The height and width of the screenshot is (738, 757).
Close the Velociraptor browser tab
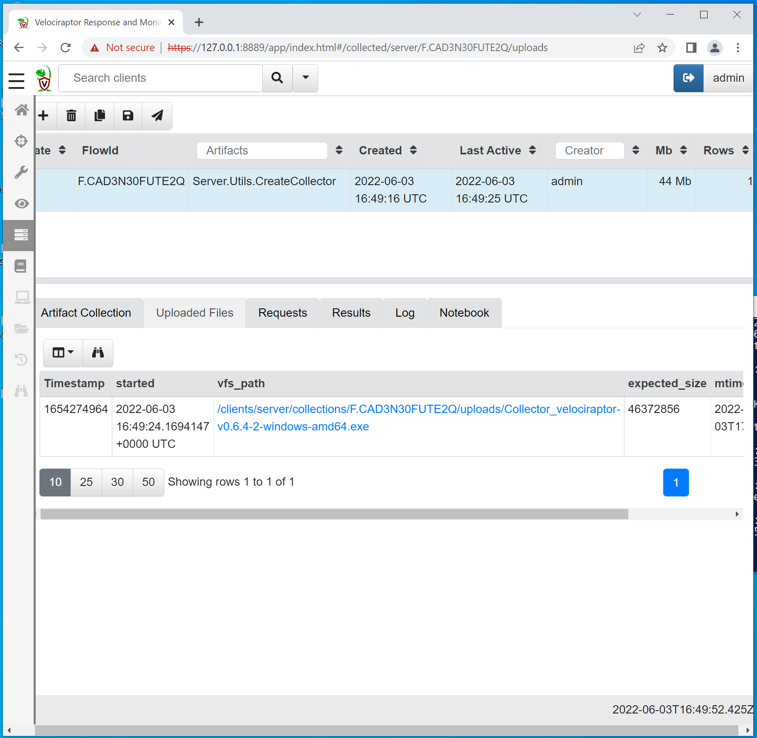(171, 22)
